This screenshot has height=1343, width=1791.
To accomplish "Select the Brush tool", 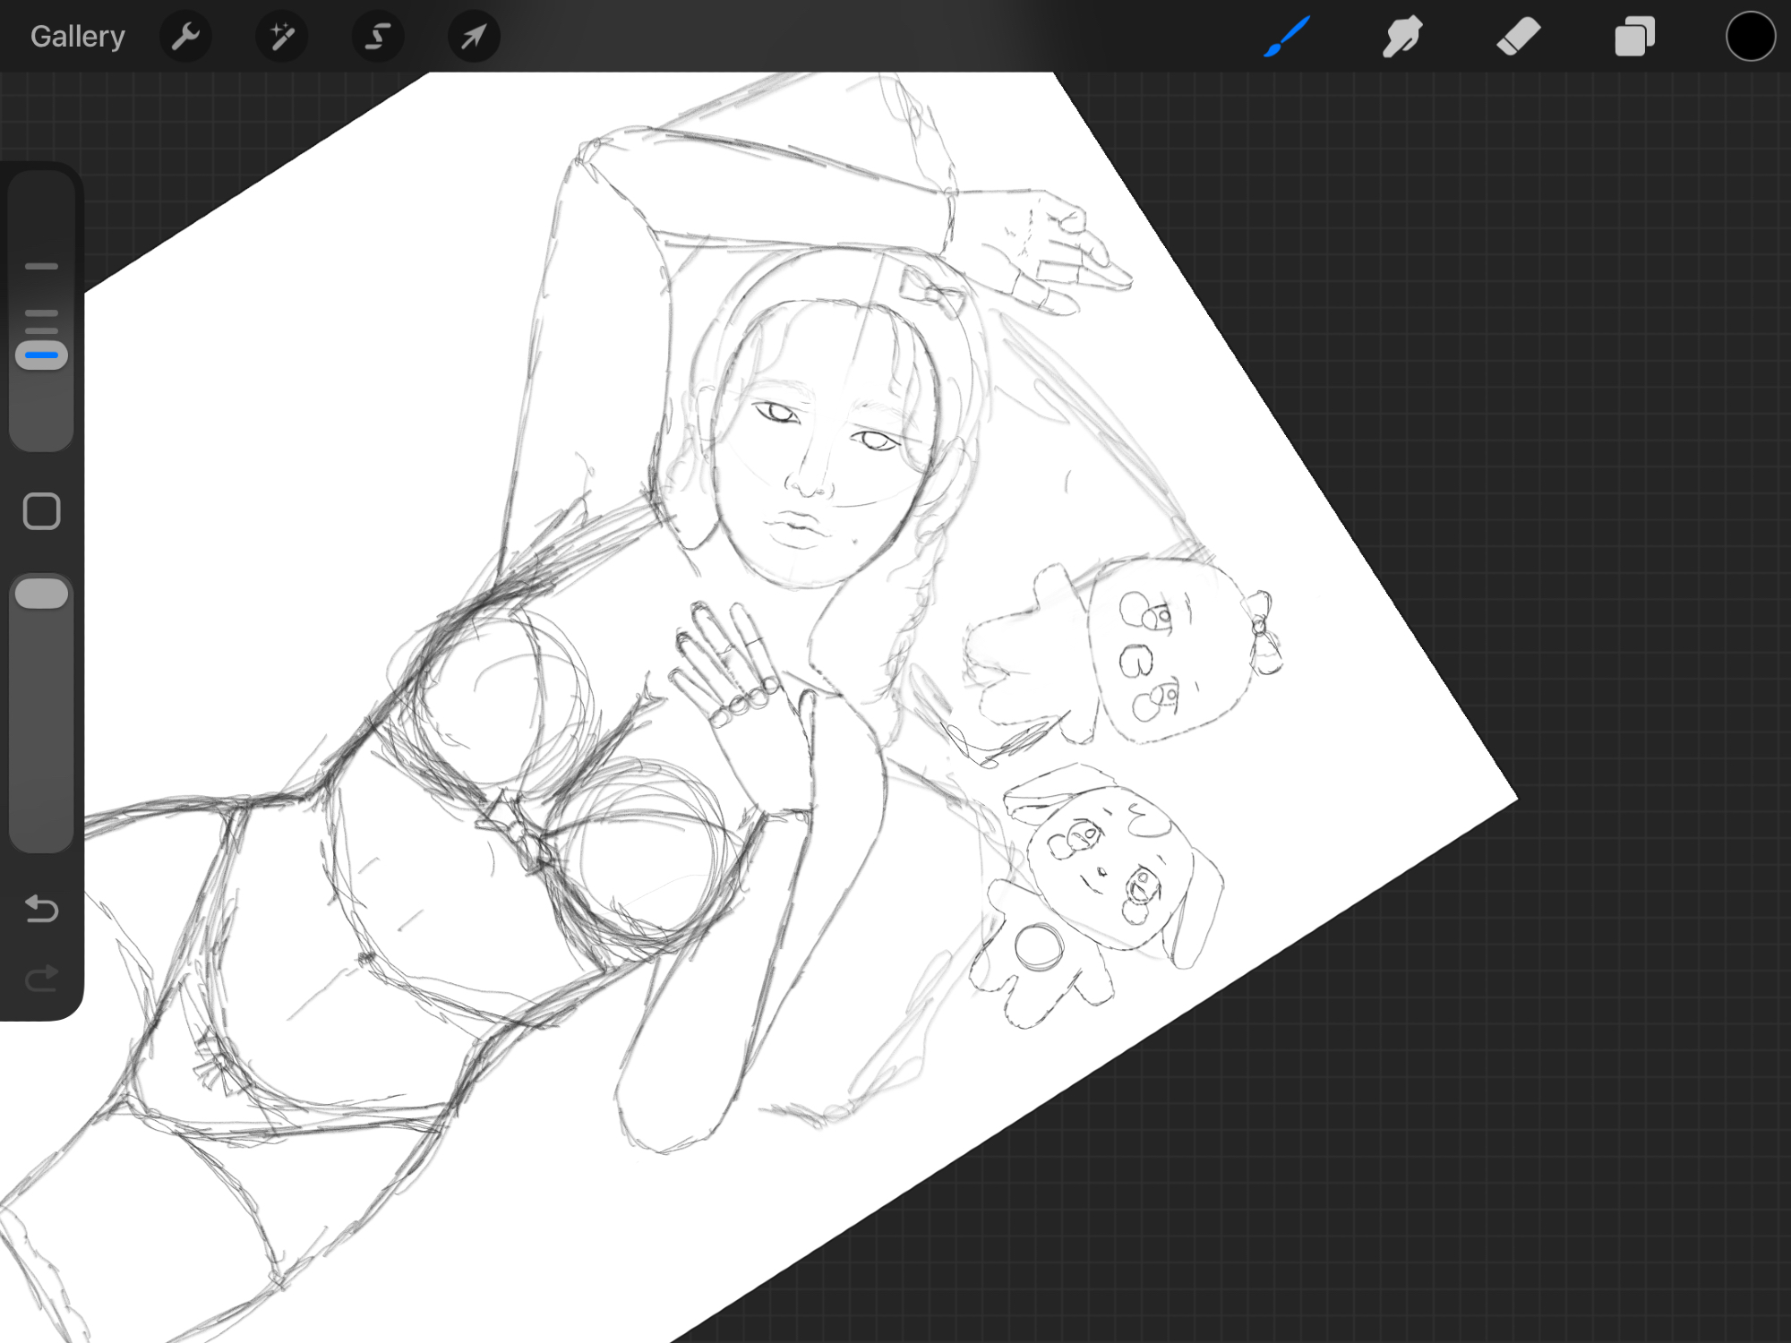I will pyautogui.click(x=1287, y=37).
